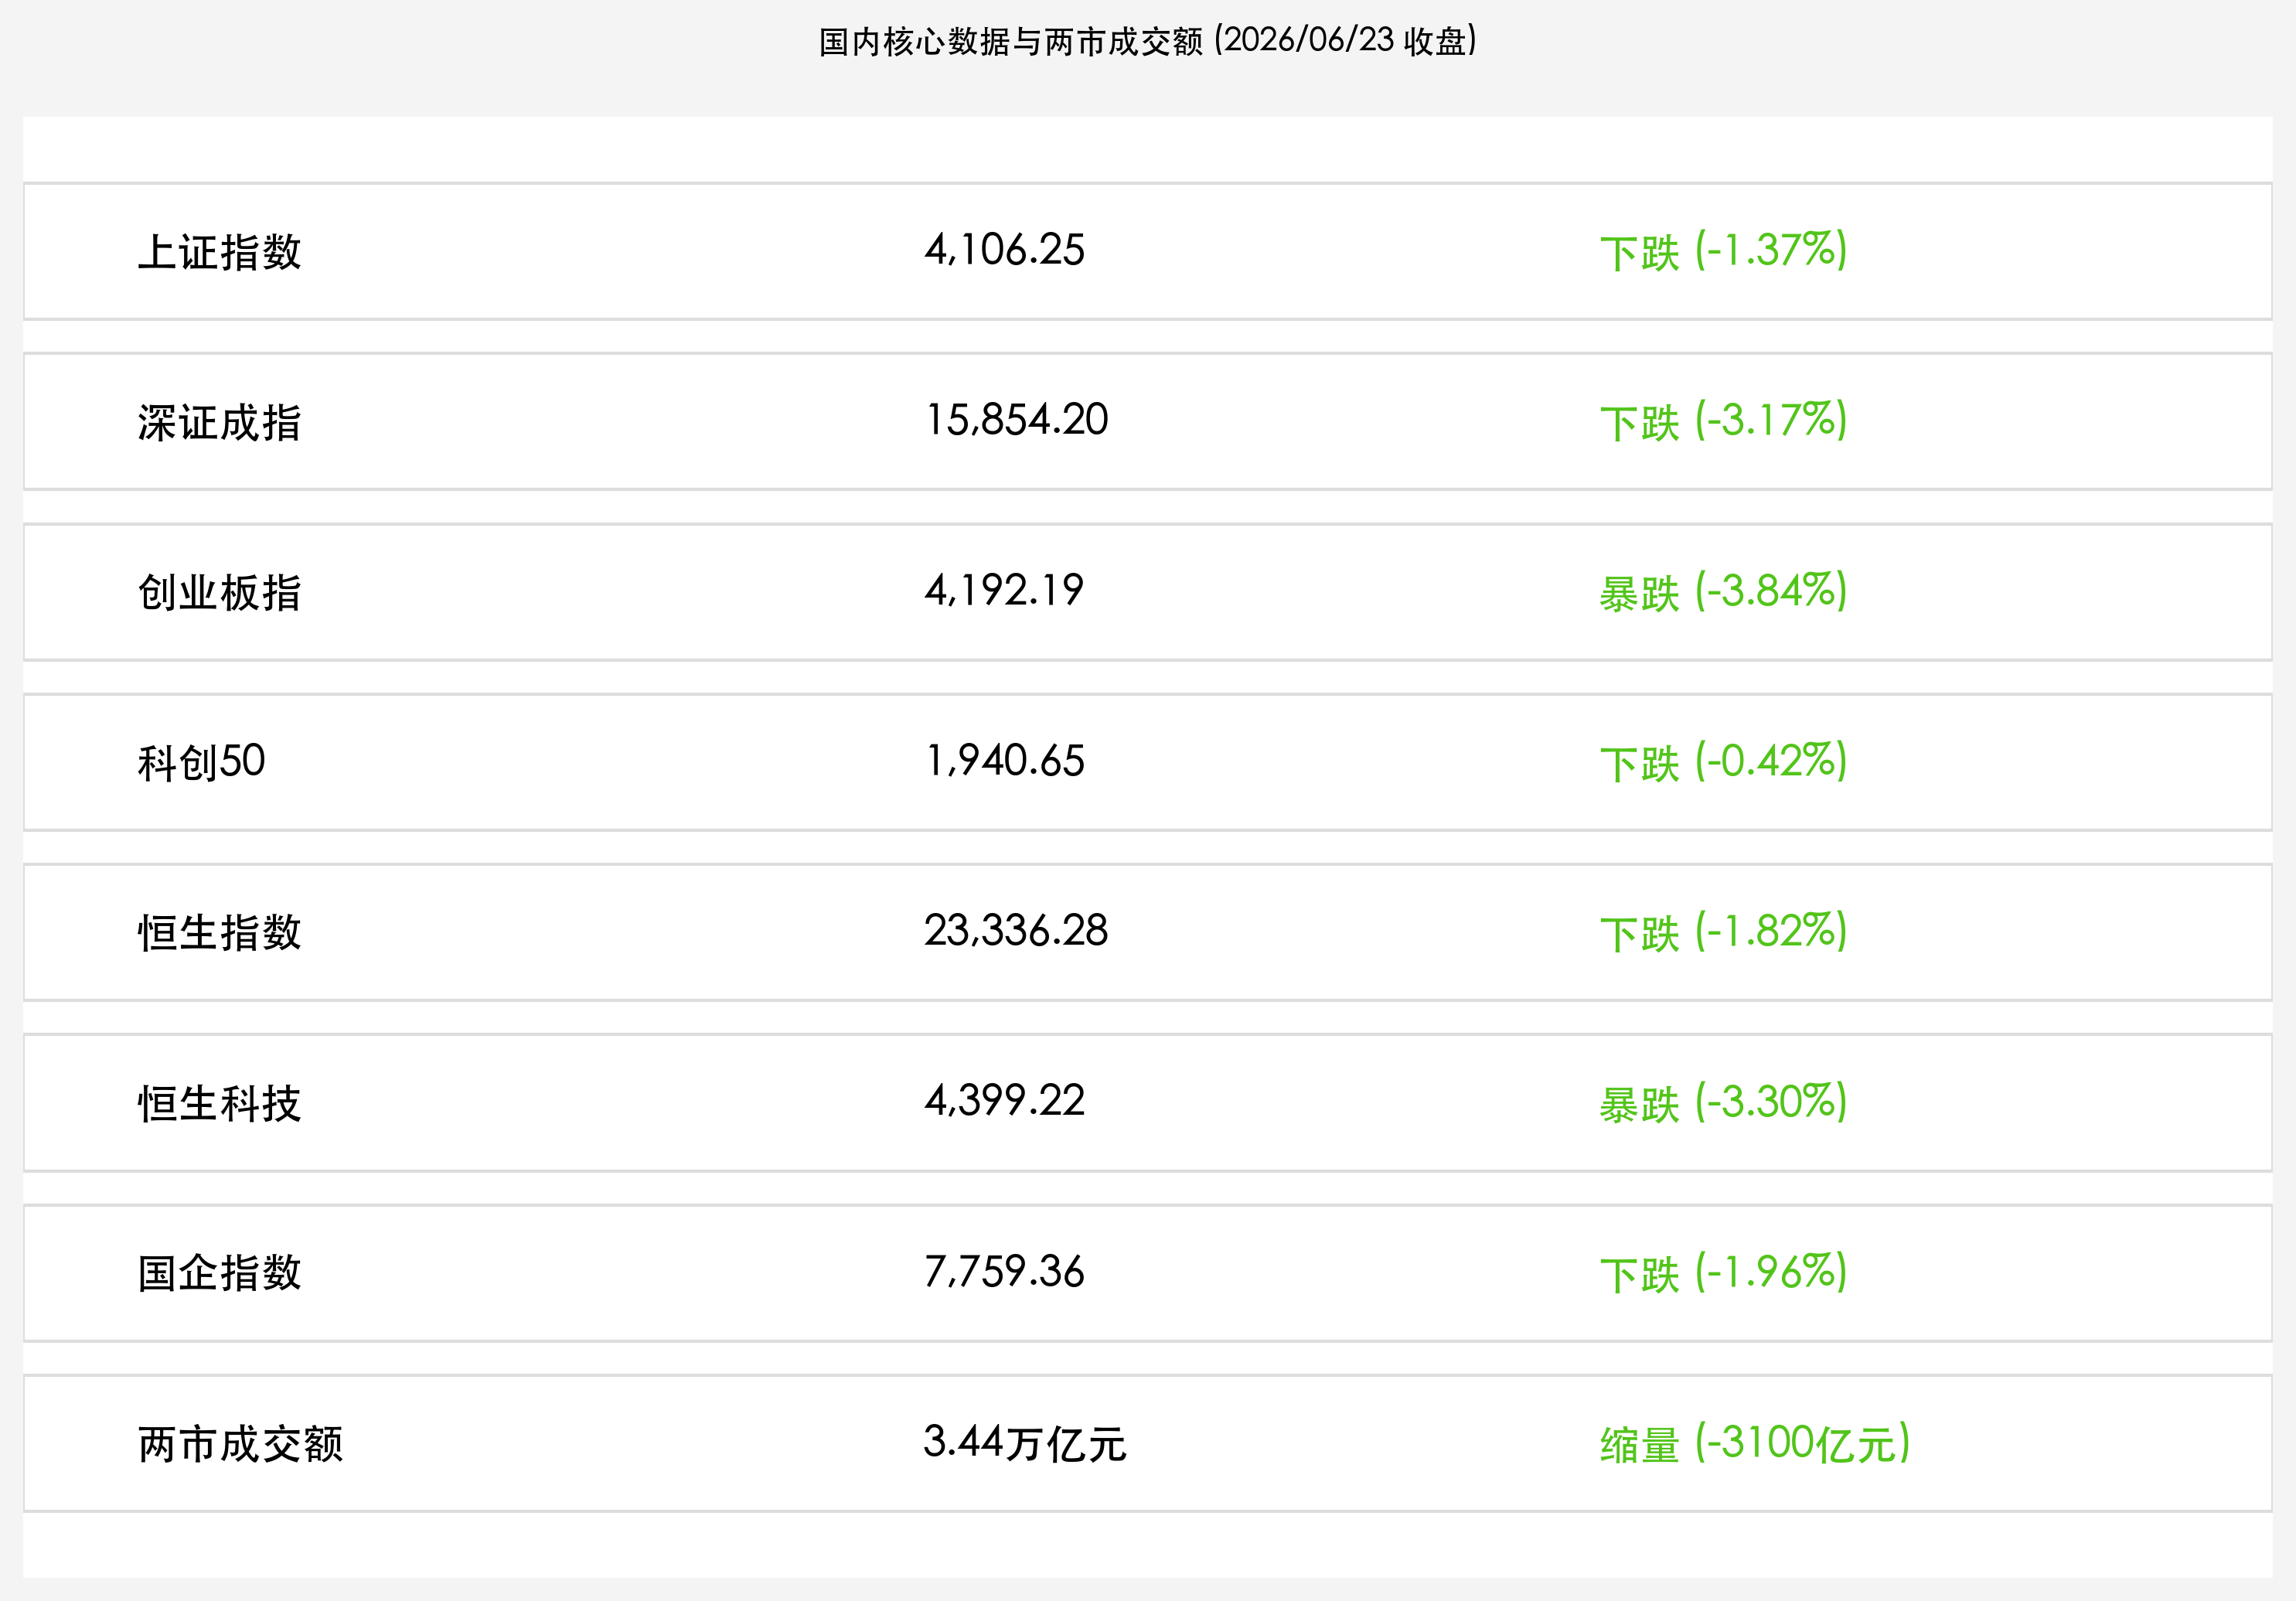Click 暴跌 (-3.84%) change text
This screenshot has width=2296, height=1601.
click(x=1723, y=591)
